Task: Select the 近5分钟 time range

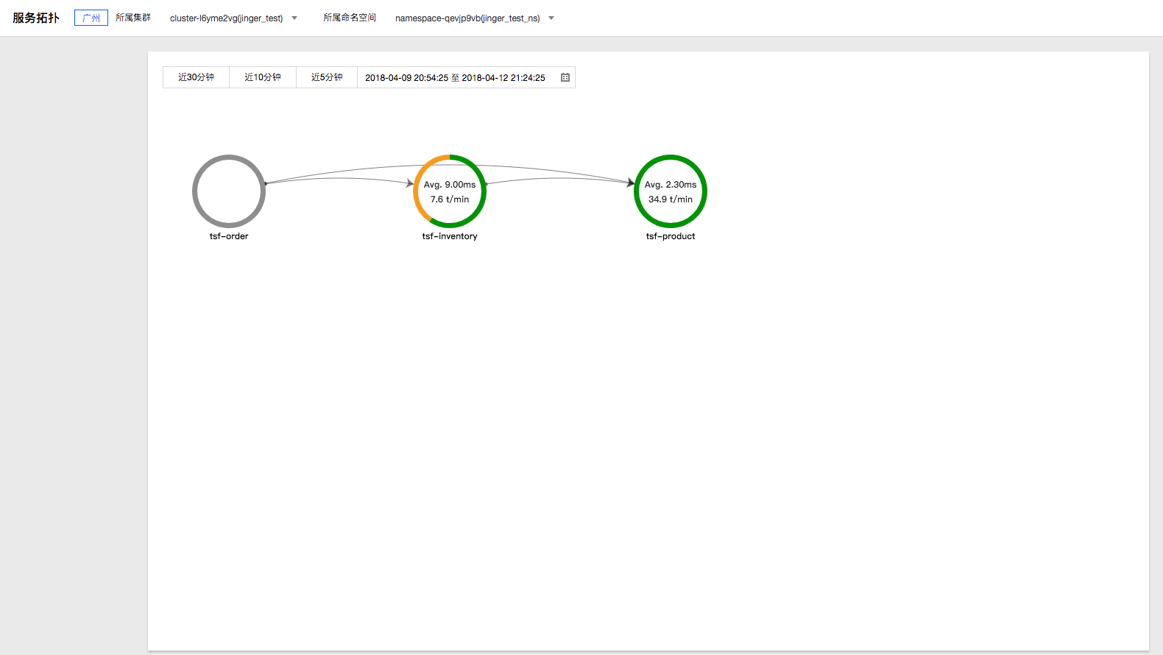Action: [327, 77]
